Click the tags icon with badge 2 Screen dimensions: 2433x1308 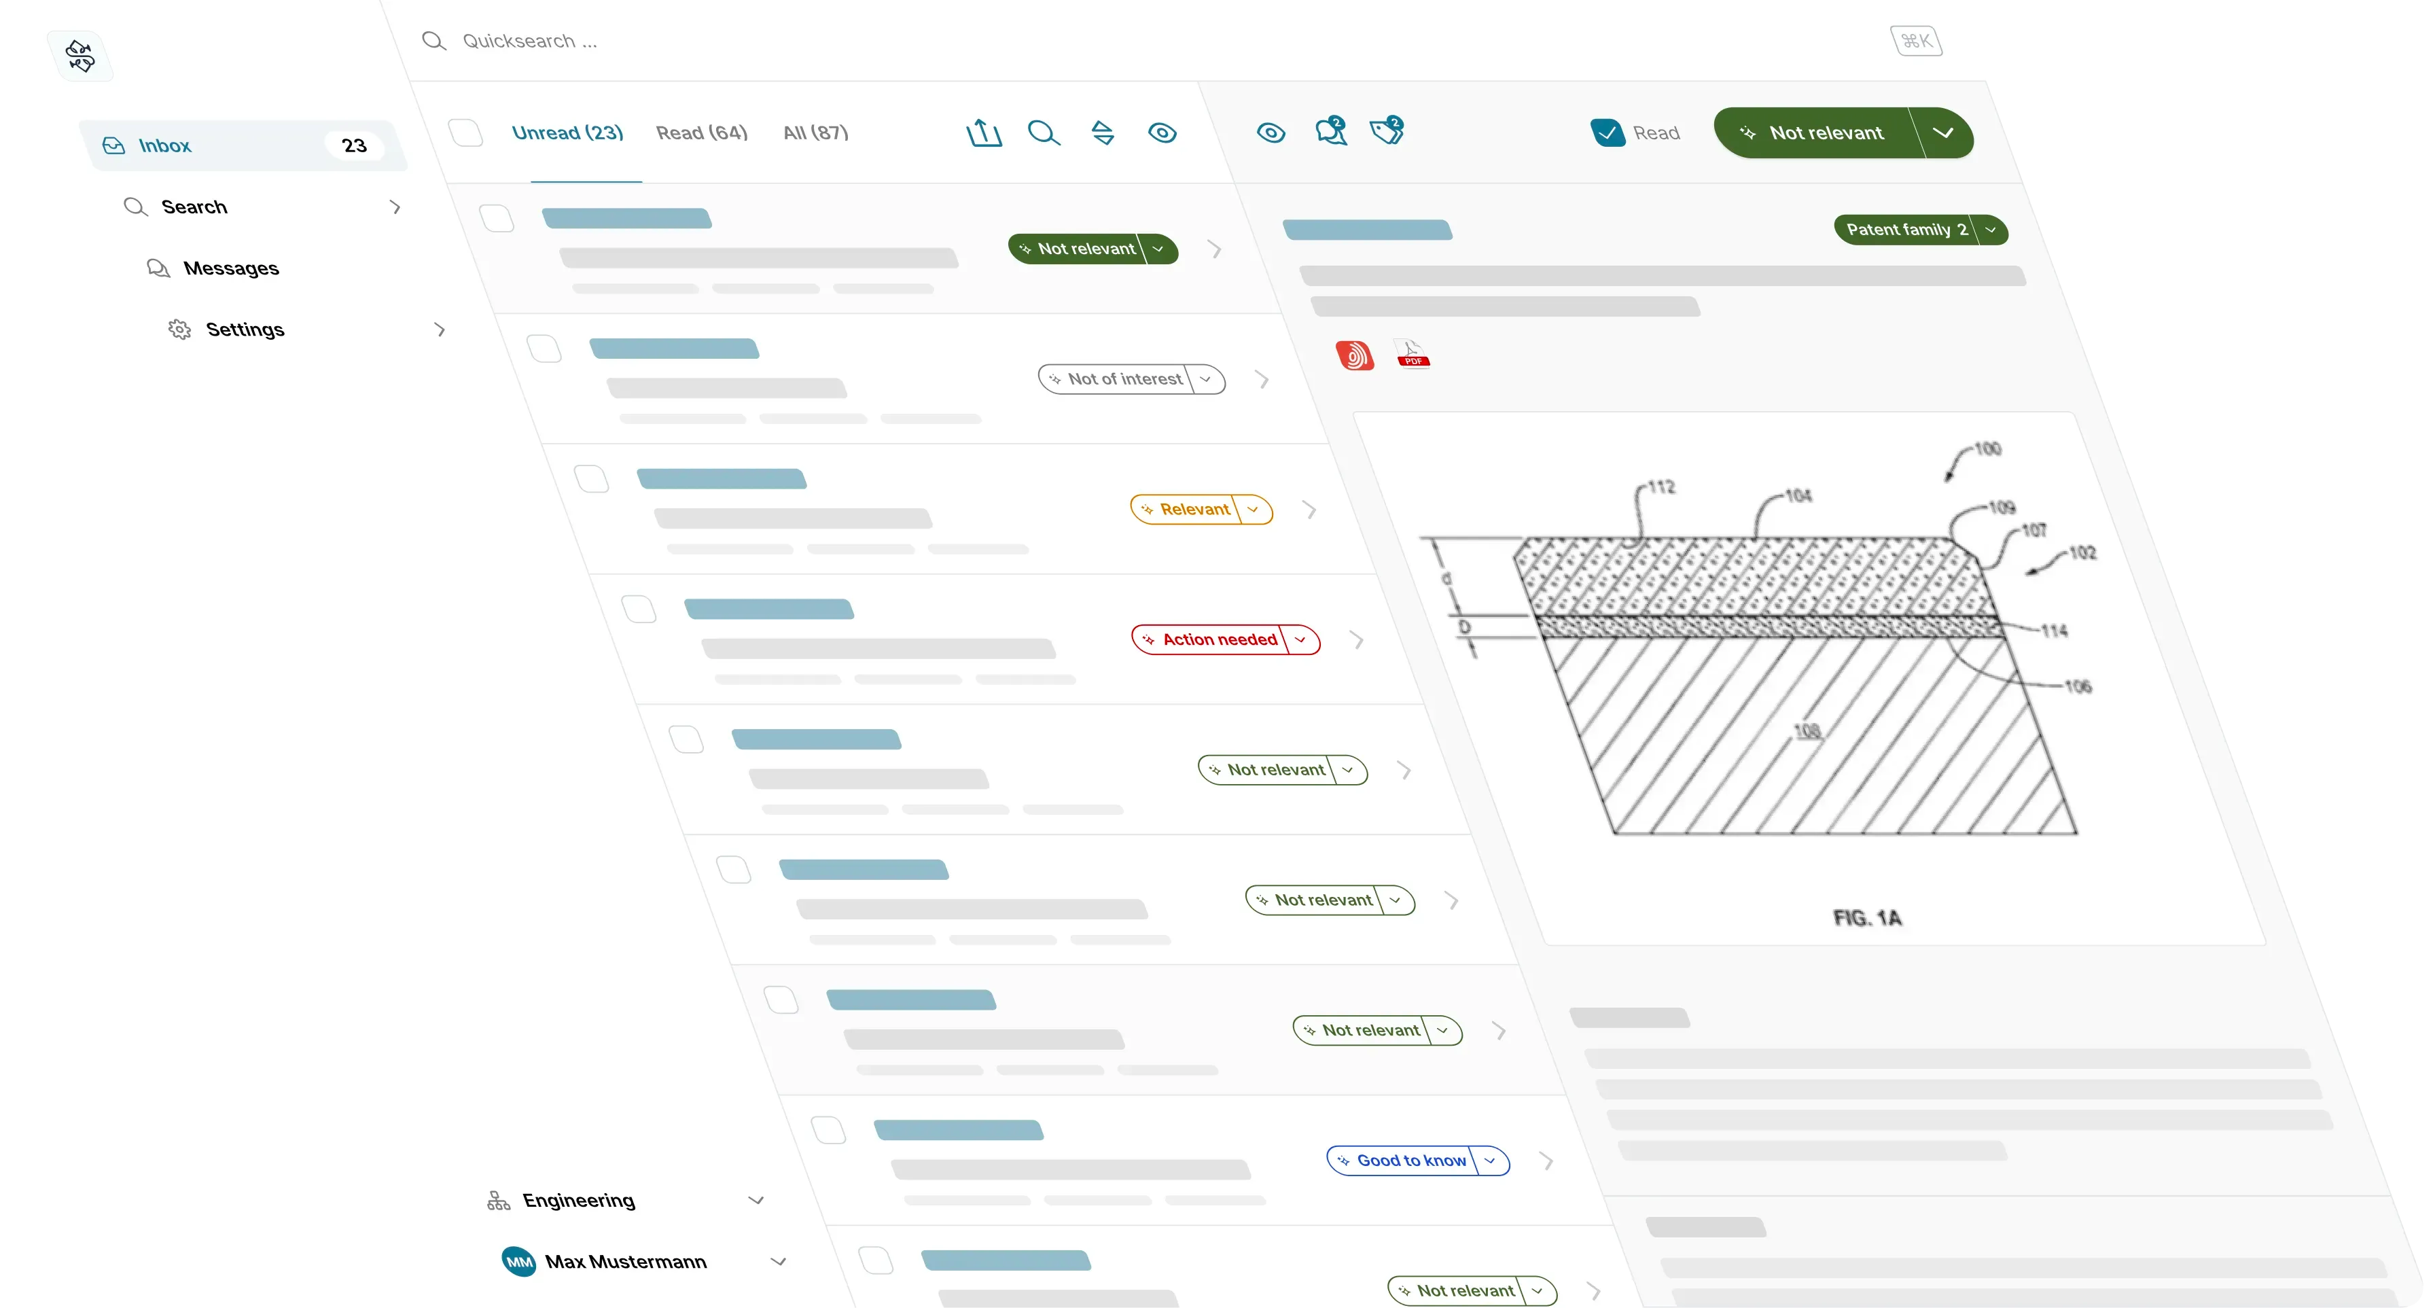[x=1387, y=131]
